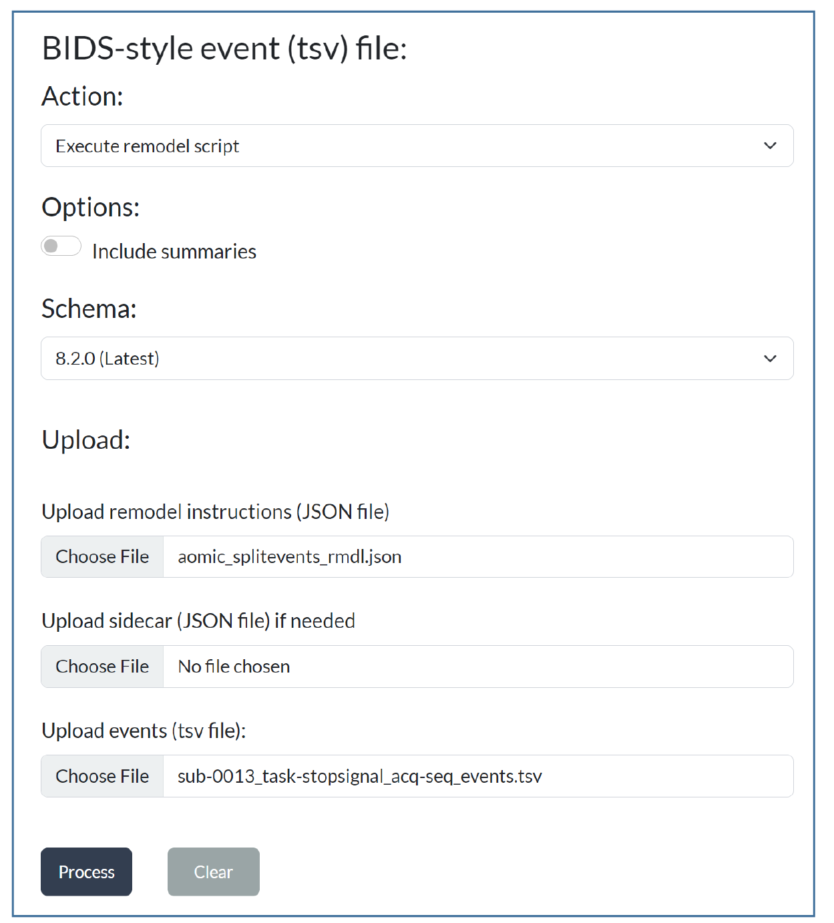This screenshot has width=834, height=923.
Task: Click the Process button
Action: pos(86,872)
